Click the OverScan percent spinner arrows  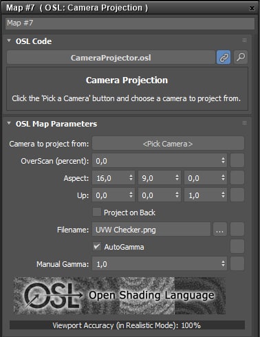tap(223, 160)
